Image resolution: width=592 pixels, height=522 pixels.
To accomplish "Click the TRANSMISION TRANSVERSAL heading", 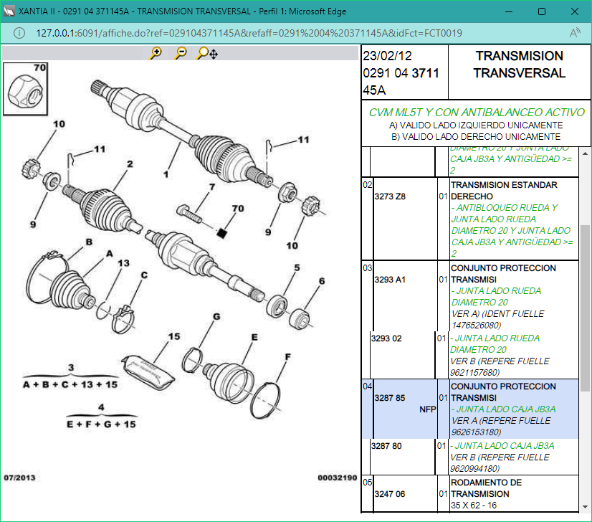I will coord(519,65).
